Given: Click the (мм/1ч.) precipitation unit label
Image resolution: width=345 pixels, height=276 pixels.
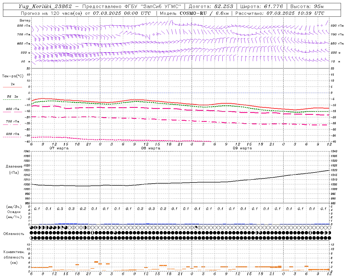Looking at the screenshot, I should pos(14,217).
